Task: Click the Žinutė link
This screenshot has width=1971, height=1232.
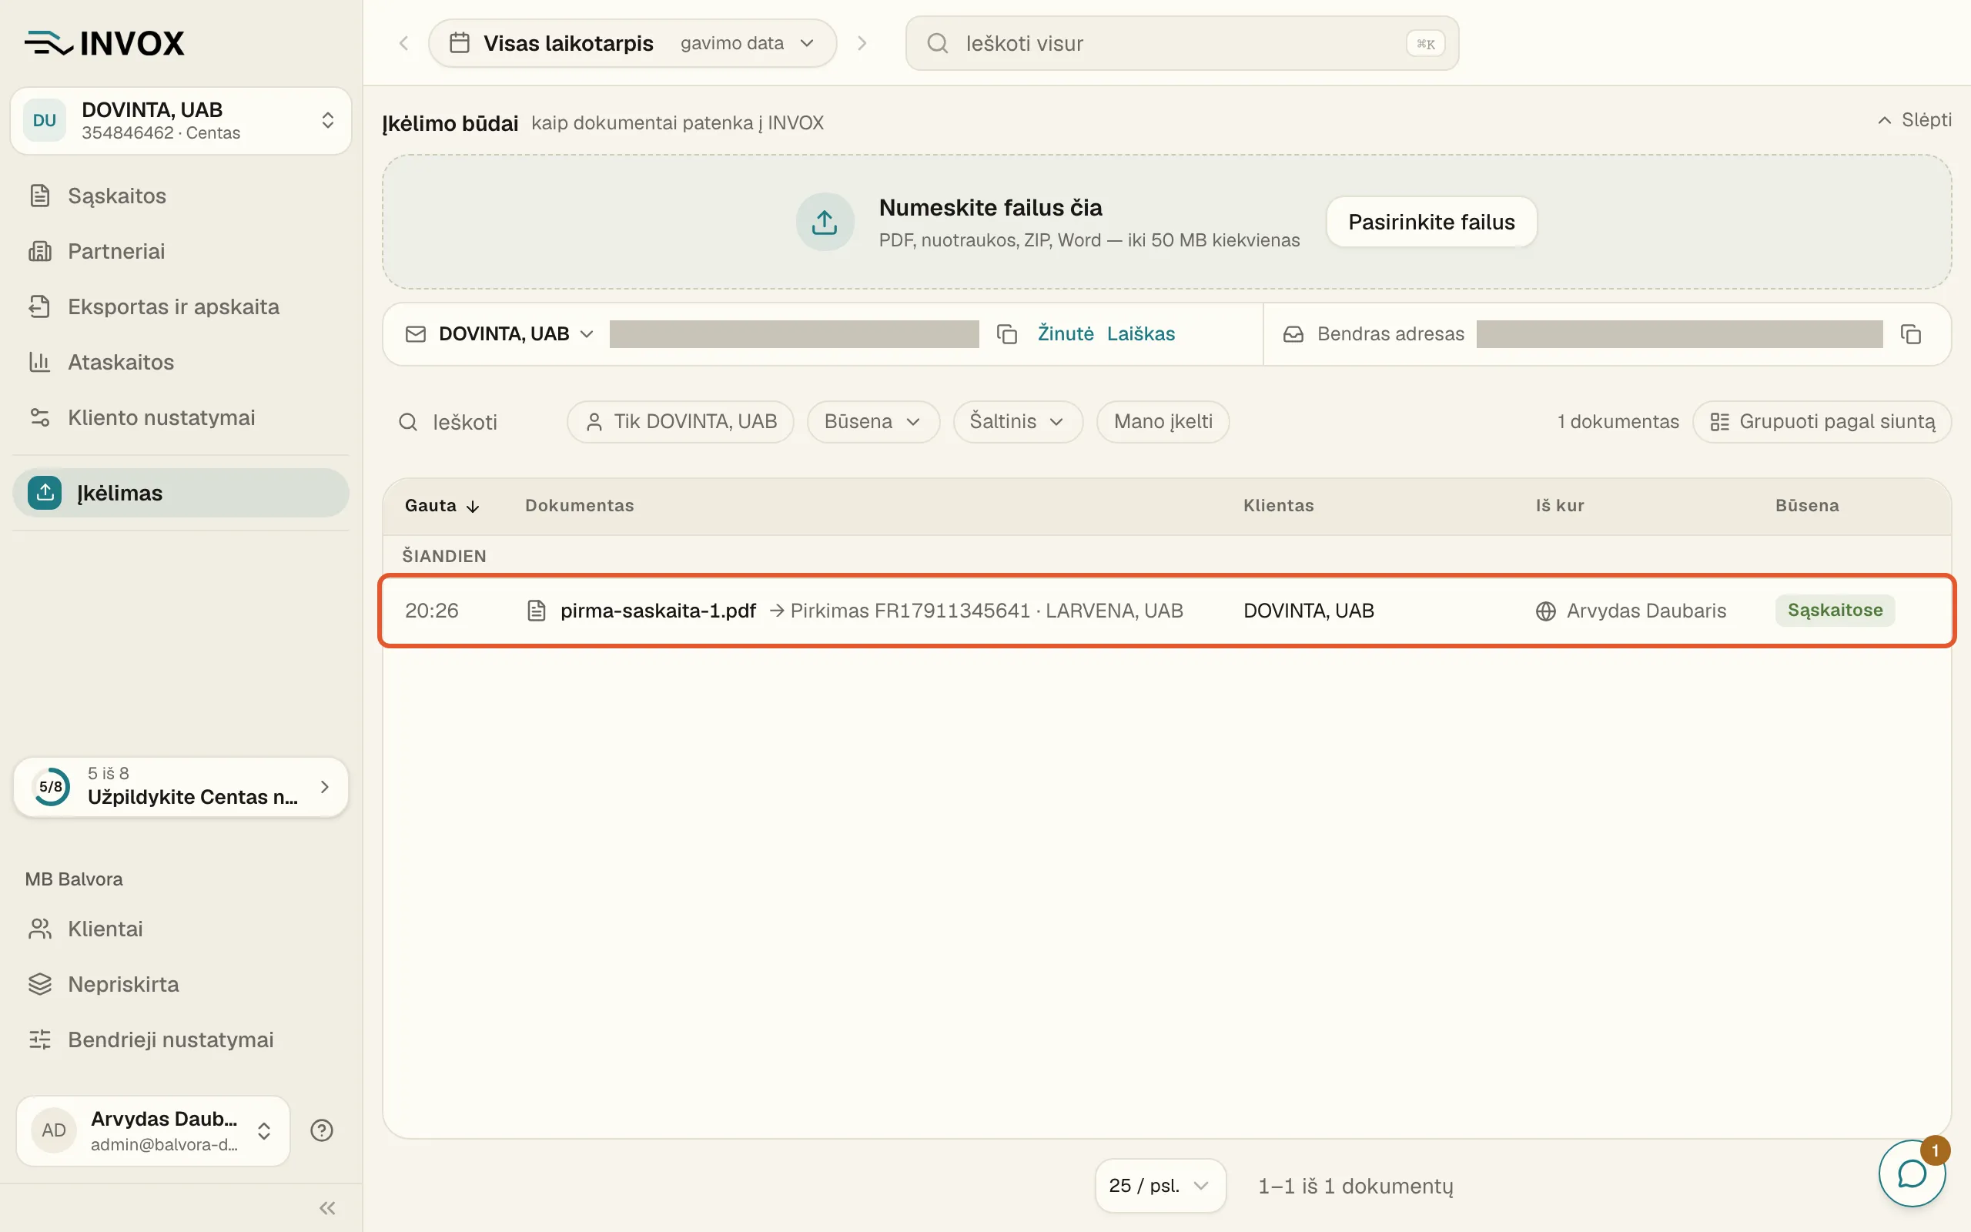Action: pyautogui.click(x=1066, y=334)
